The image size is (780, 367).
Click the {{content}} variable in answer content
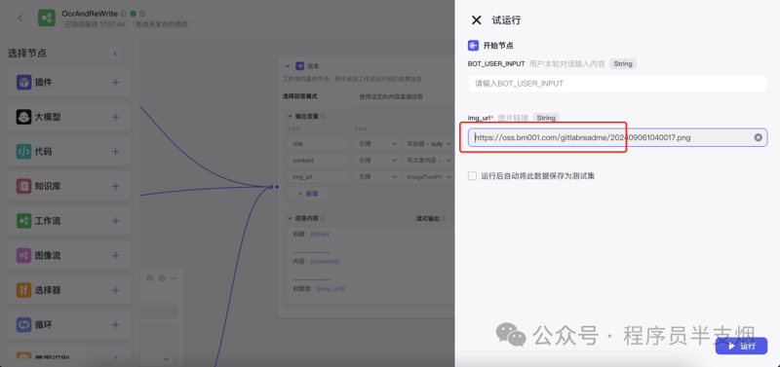click(x=325, y=261)
